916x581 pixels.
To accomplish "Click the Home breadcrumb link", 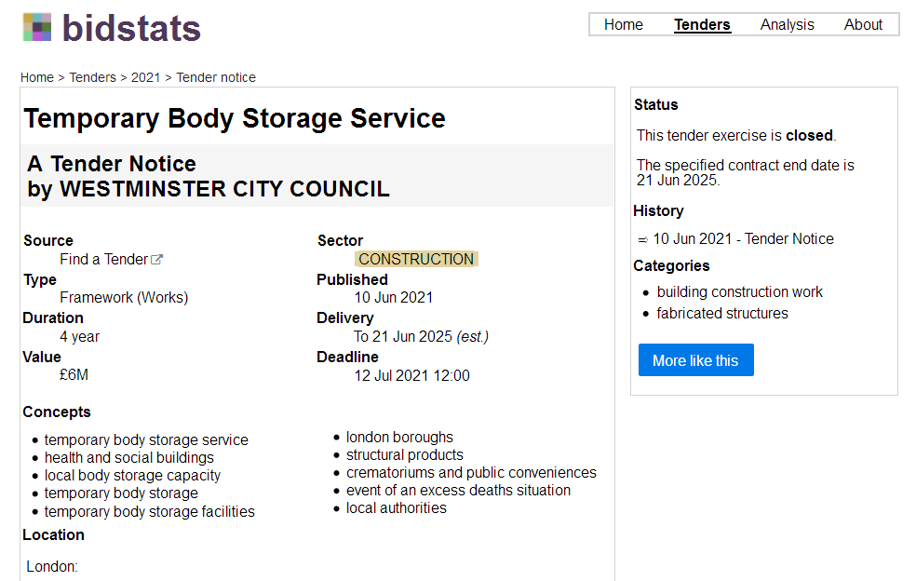I will [37, 77].
